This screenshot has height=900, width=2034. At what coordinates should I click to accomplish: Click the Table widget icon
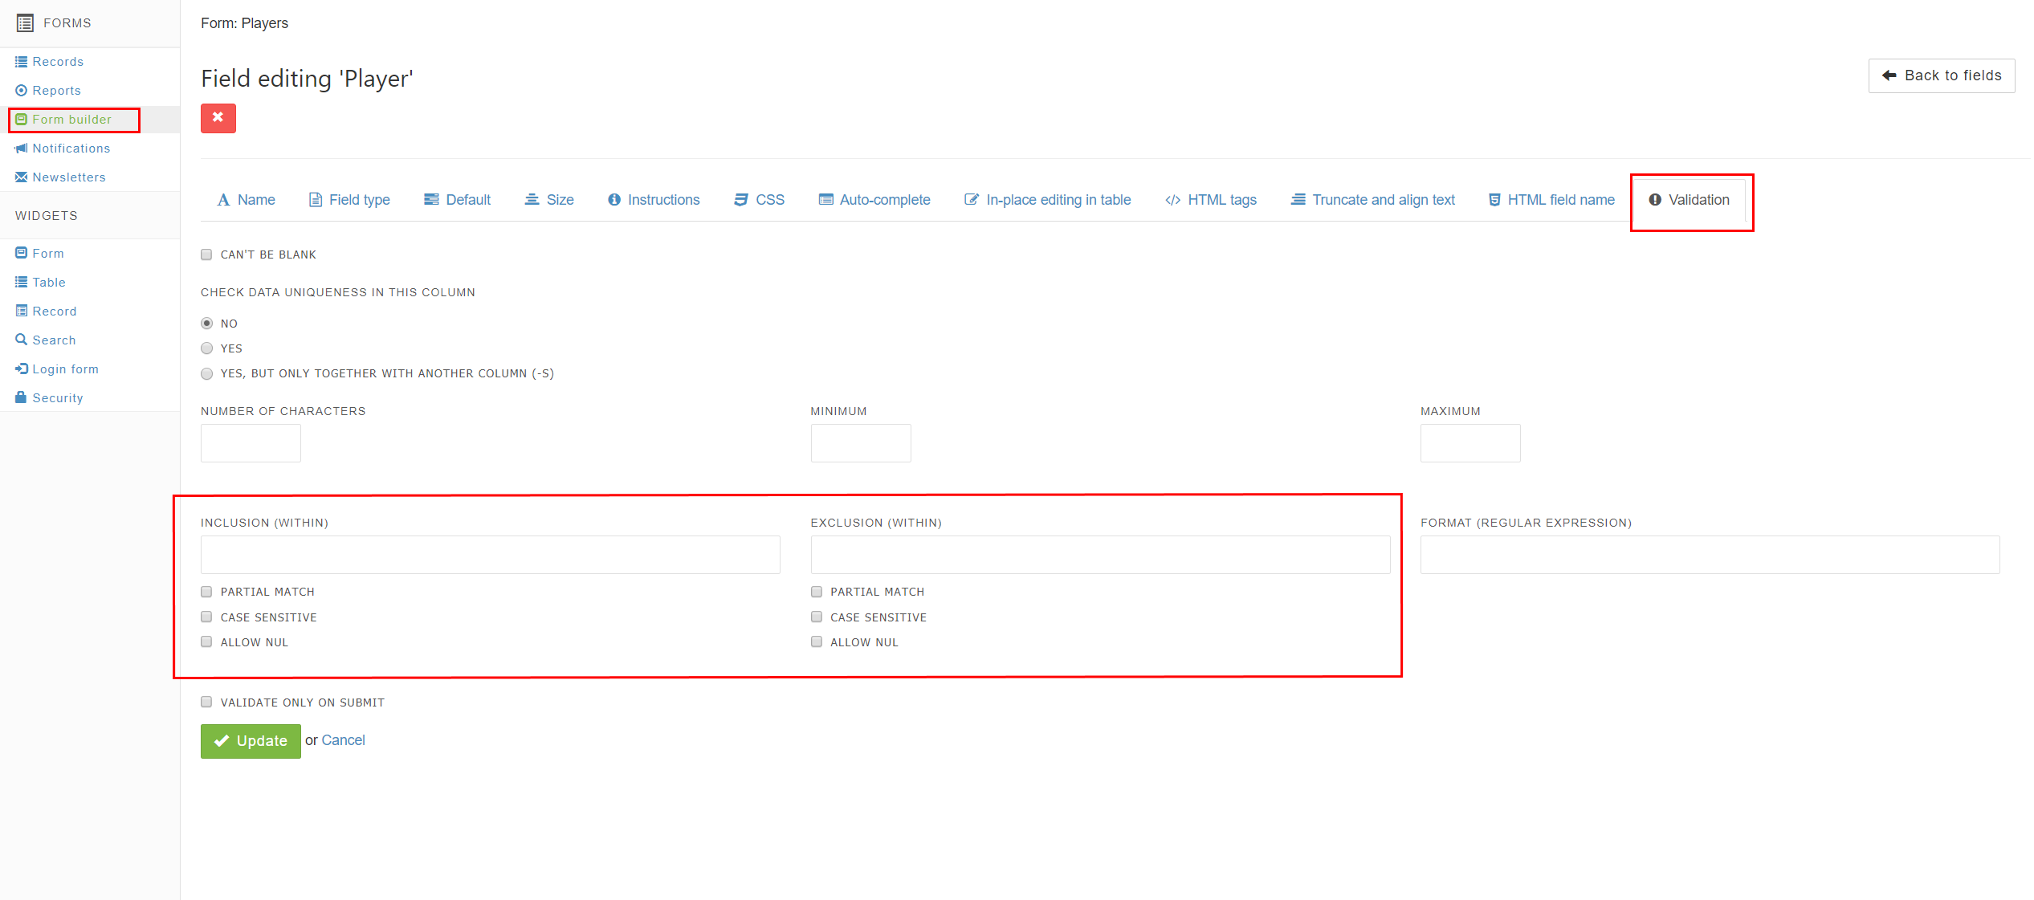[22, 283]
